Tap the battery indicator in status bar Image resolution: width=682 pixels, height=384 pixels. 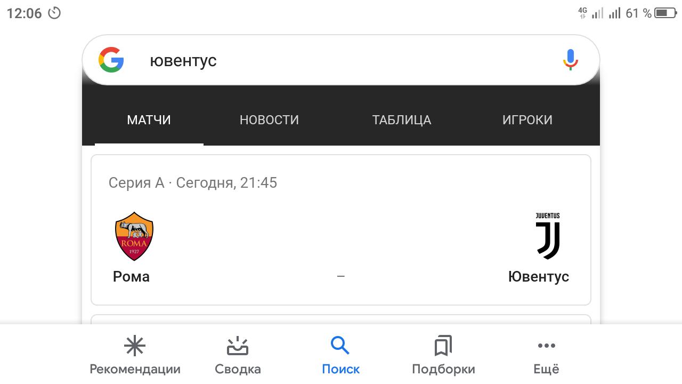pos(665,13)
